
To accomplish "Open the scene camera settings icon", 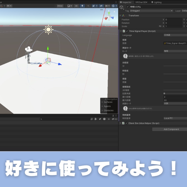I will tap(107, 6).
